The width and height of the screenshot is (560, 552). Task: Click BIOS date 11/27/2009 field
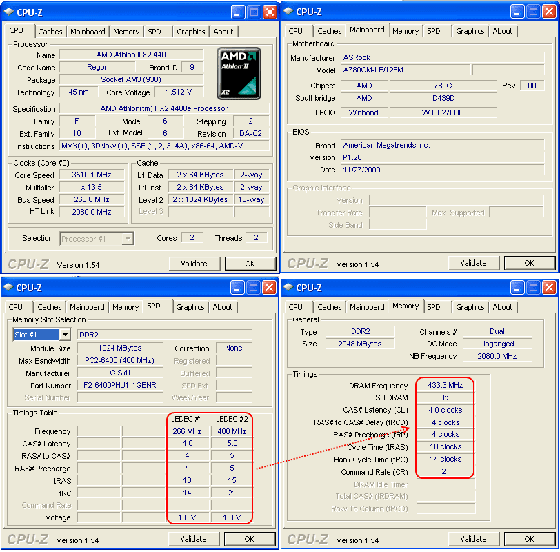pos(443,170)
